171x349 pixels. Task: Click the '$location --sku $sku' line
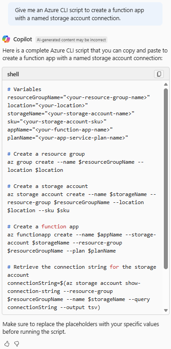pyautogui.click(x=38, y=210)
